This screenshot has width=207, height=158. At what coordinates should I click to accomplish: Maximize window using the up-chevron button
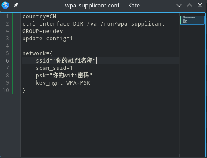click(x=190, y=5)
